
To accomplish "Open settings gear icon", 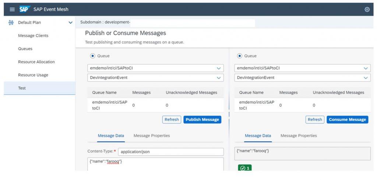I will (x=367, y=9).
